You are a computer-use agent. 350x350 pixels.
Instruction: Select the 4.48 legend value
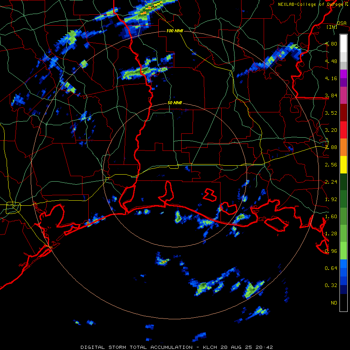click(x=331, y=61)
